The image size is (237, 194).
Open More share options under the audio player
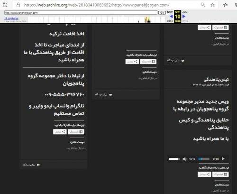pos(204,174)
